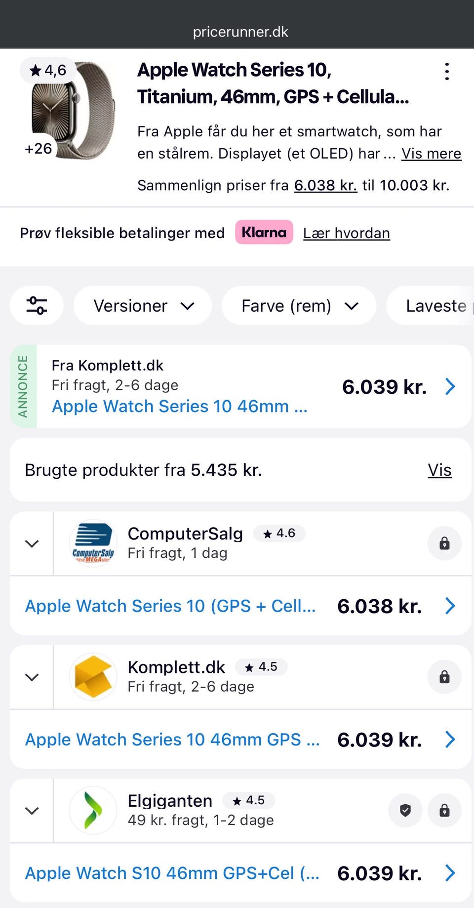Image resolution: width=474 pixels, height=908 pixels.
Task: Click the lock icon for ComputerSalg
Action: pos(444,543)
